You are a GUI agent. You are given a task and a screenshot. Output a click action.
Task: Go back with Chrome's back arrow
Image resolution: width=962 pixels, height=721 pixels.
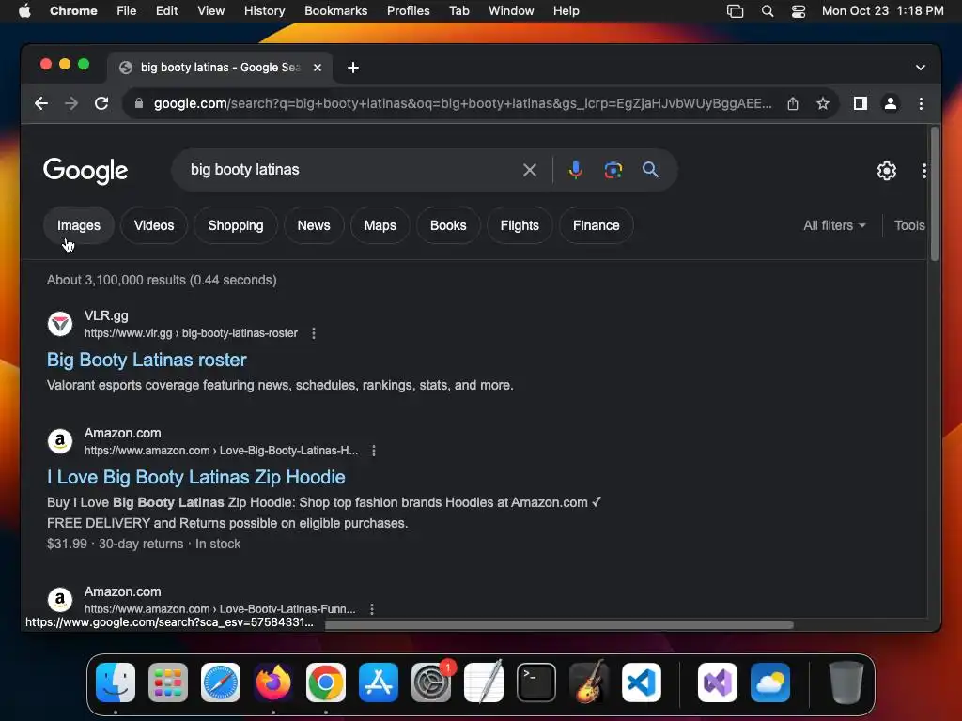click(41, 103)
